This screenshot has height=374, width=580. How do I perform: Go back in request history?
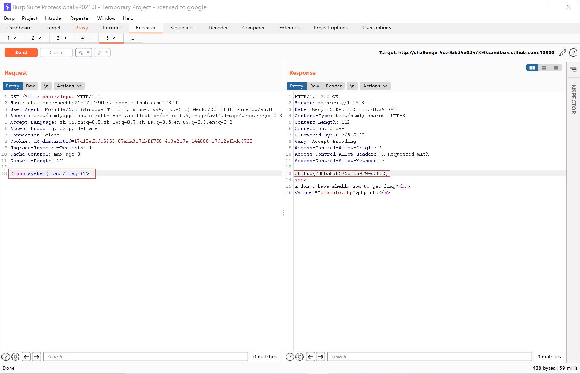(81, 53)
